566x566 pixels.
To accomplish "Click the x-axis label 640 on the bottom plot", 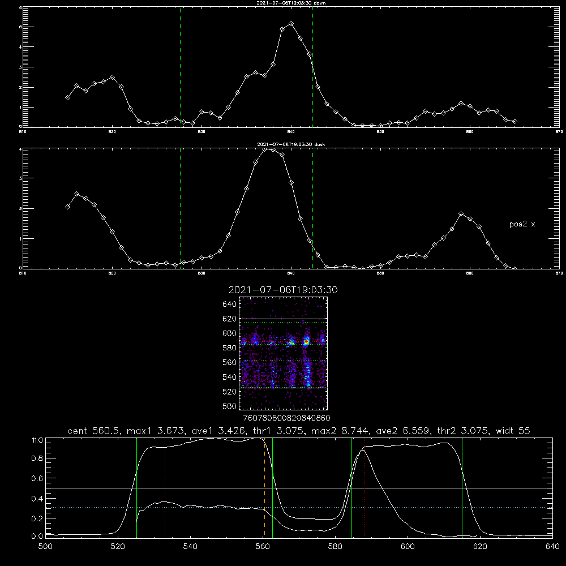I will [552, 547].
